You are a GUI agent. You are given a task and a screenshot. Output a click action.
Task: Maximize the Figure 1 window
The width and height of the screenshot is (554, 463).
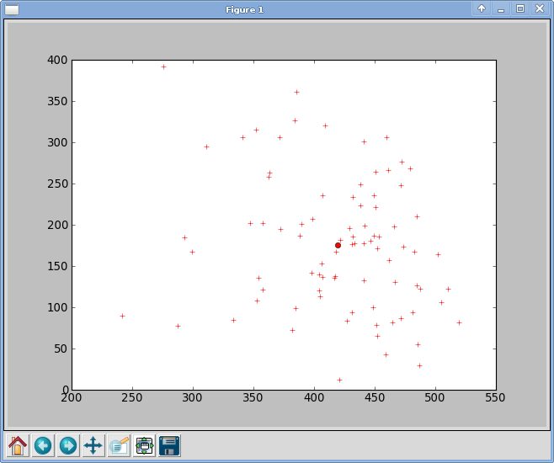tap(520, 8)
